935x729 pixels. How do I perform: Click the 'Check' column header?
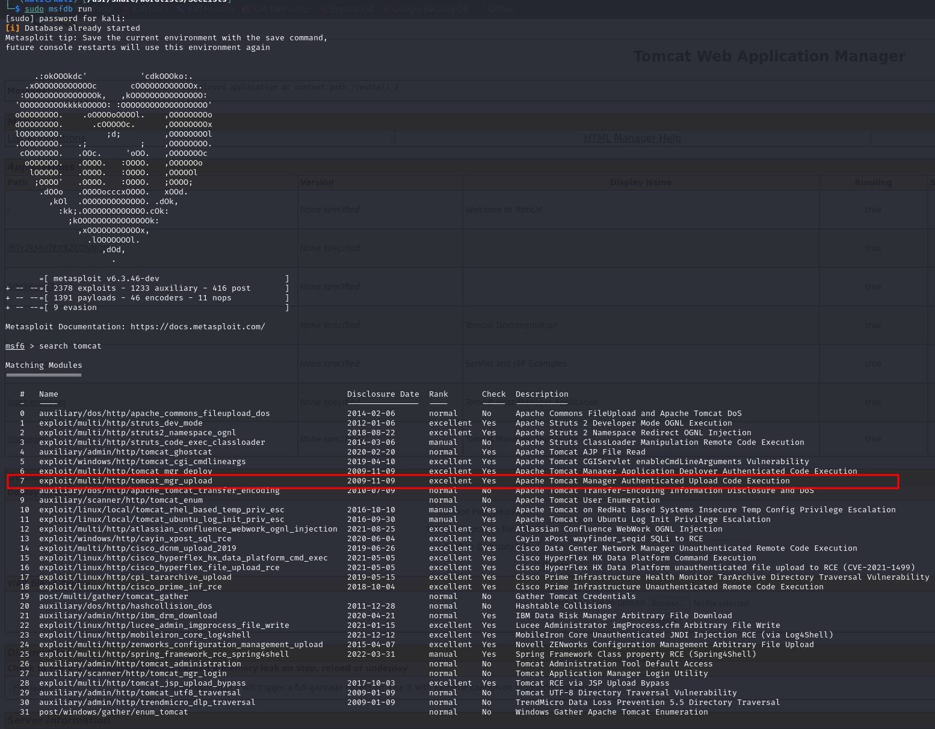[x=494, y=394]
